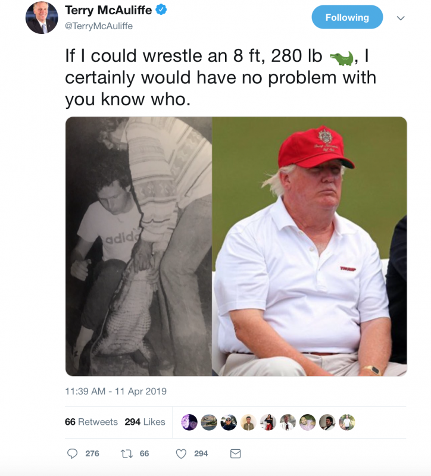Open the black-and-white alligator photo
The image size is (431, 476).
click(139, 246)
